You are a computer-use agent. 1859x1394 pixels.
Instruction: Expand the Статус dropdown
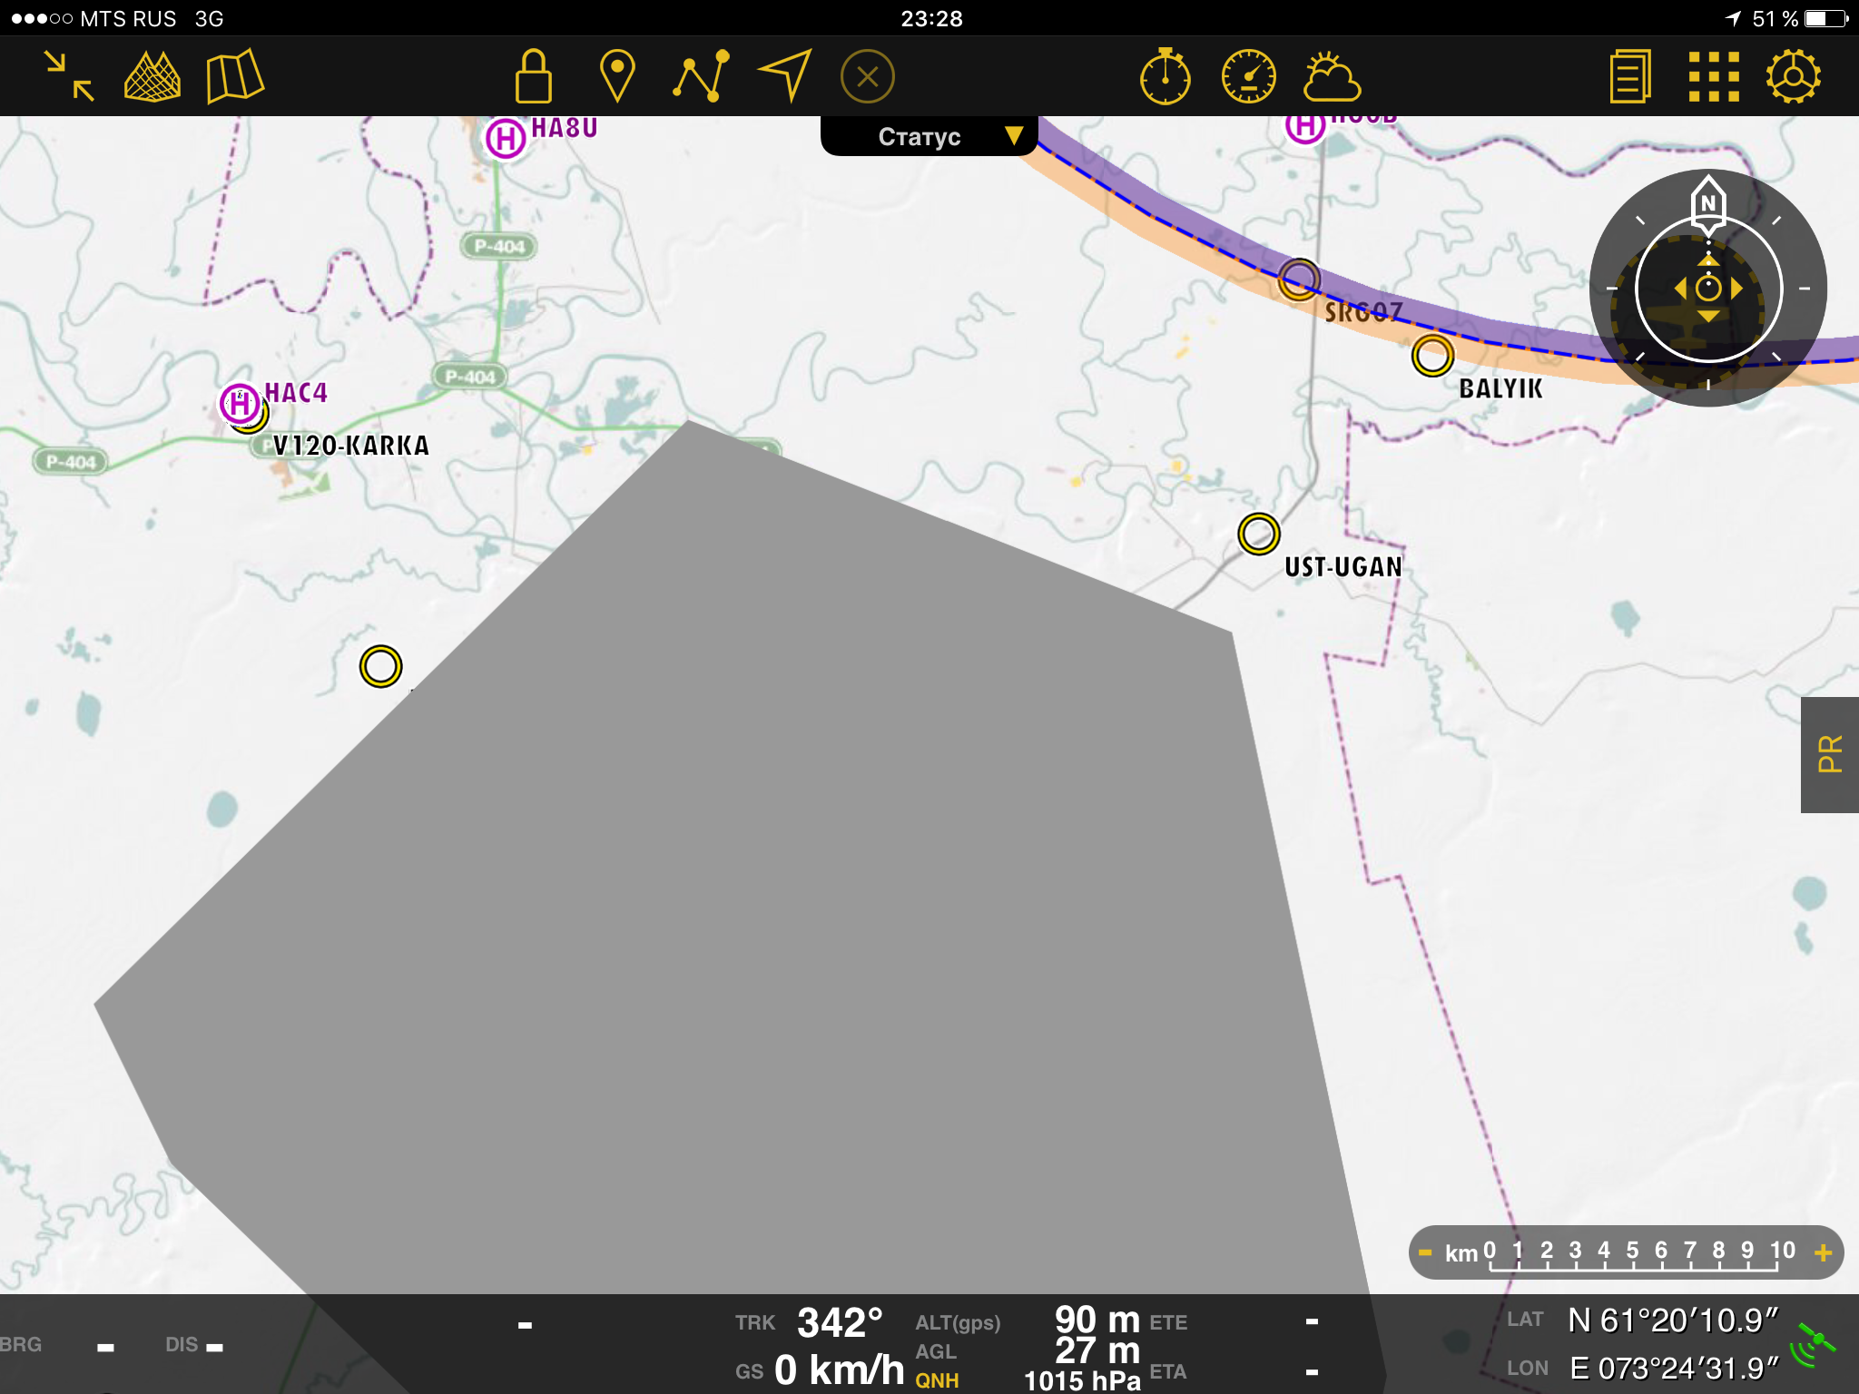tap(929, 136)
